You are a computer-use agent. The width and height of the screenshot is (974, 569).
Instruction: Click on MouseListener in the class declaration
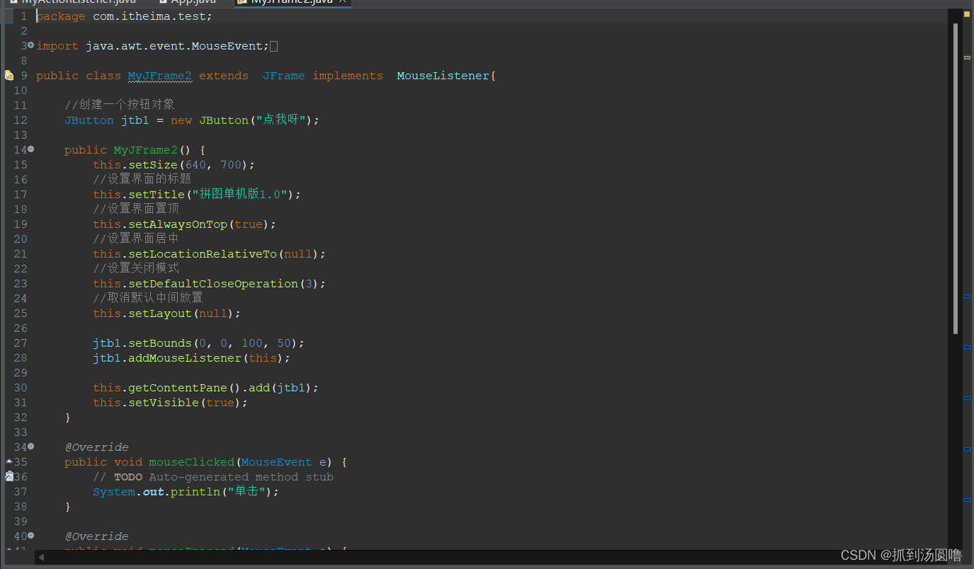click(443, 76)
